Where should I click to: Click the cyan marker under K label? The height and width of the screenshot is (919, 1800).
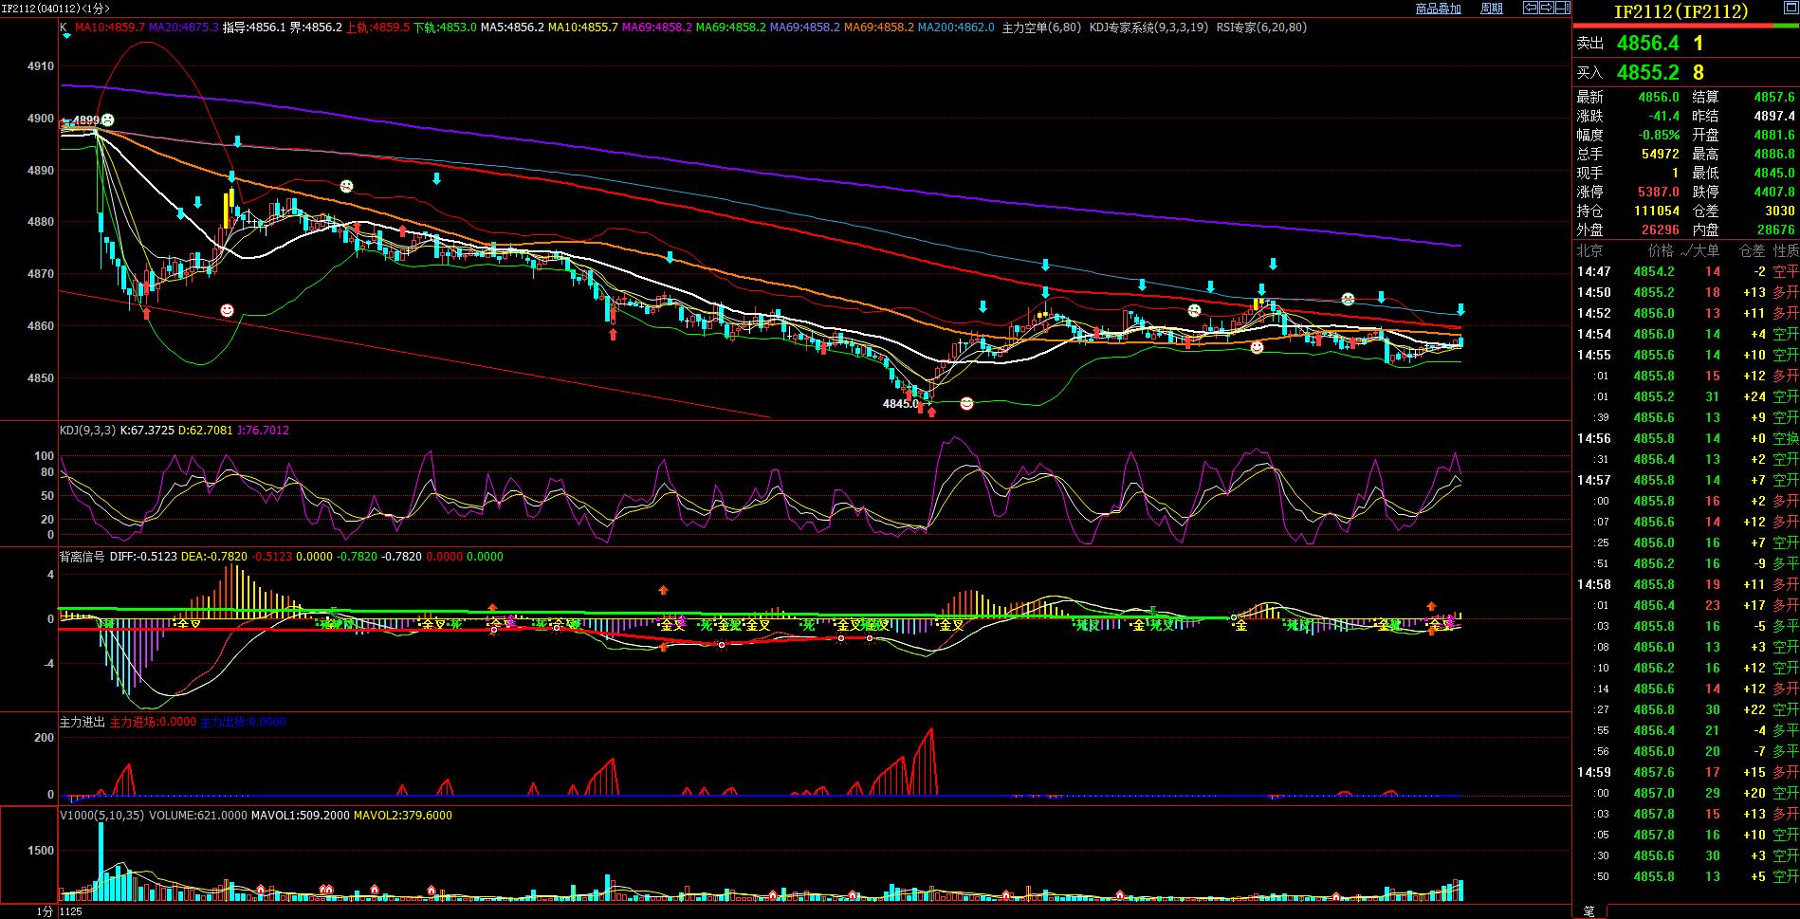pos(66,37)
